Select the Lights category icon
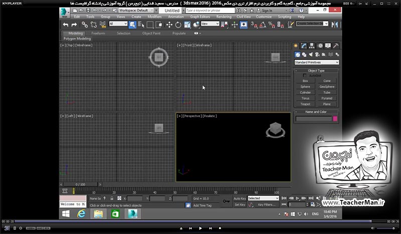The width and height of the screenshot is (401, 234). point(311,55)
